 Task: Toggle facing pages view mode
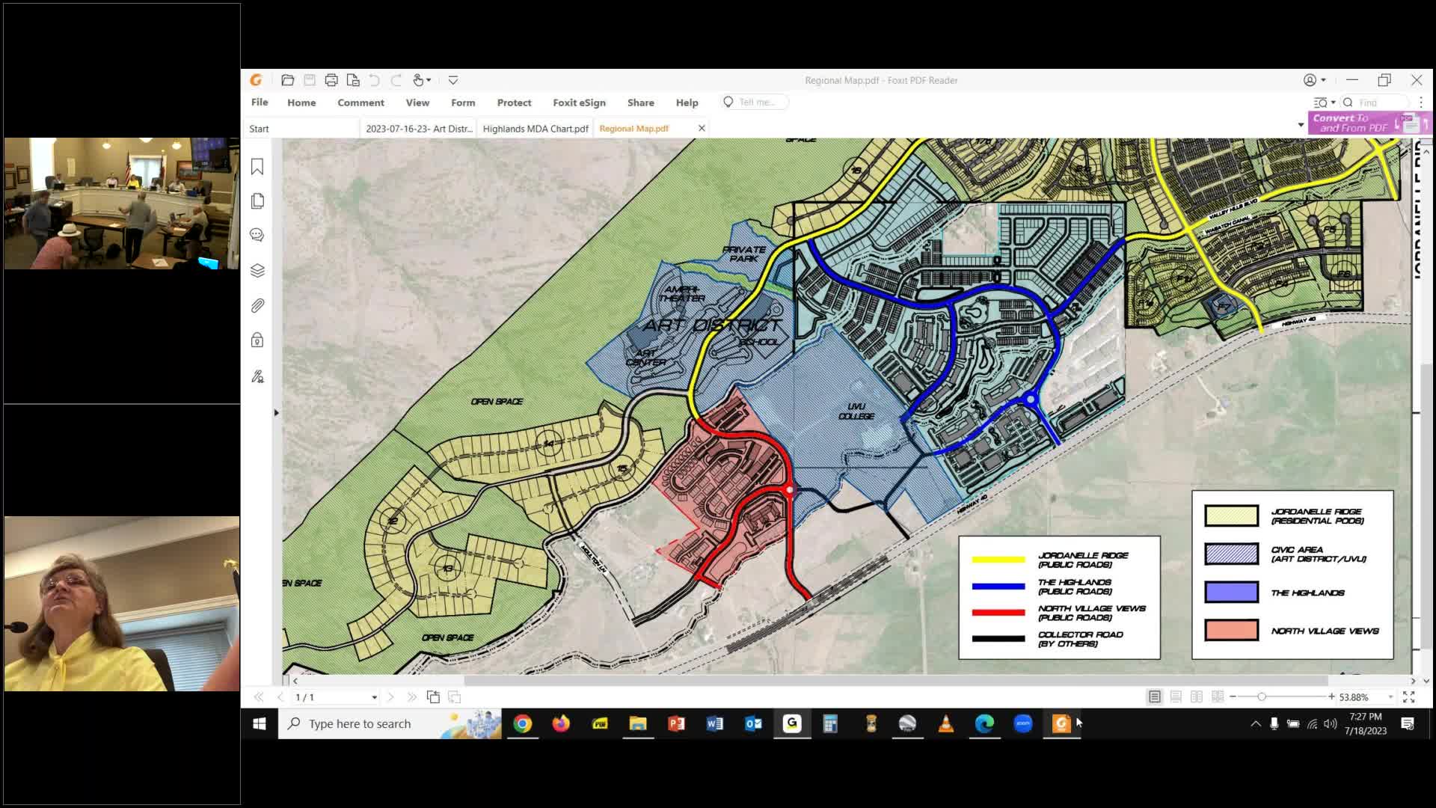coord(1197,697)
